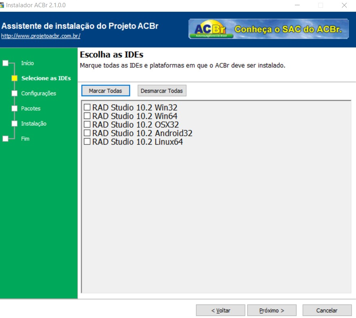Open the Configurações step

click(x=39, y=93)
